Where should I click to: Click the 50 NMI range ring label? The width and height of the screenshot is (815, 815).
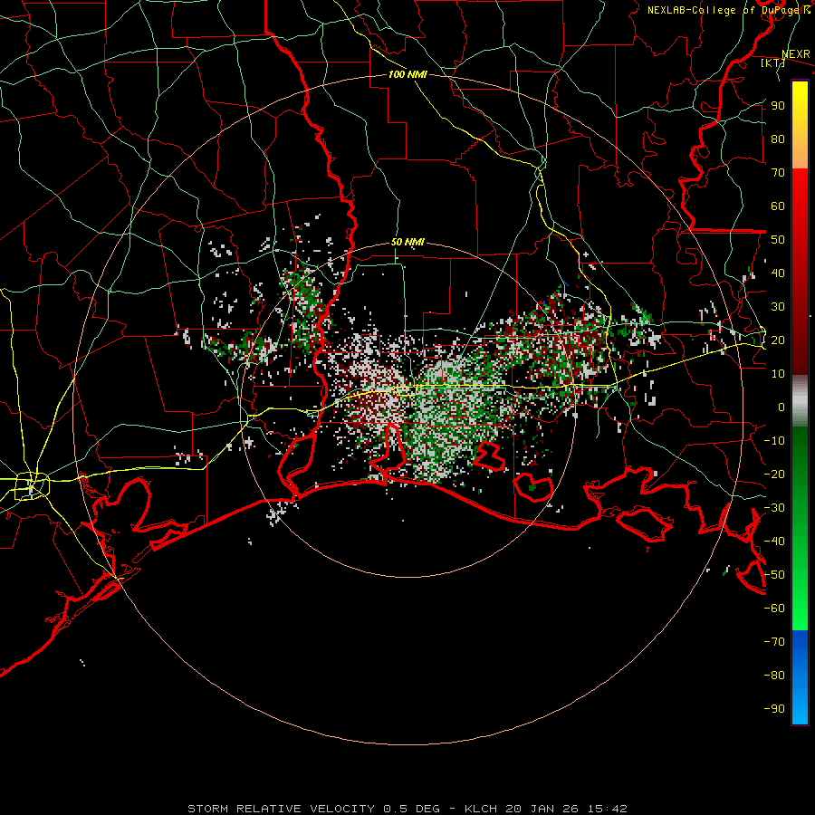[x=407, y=242]
